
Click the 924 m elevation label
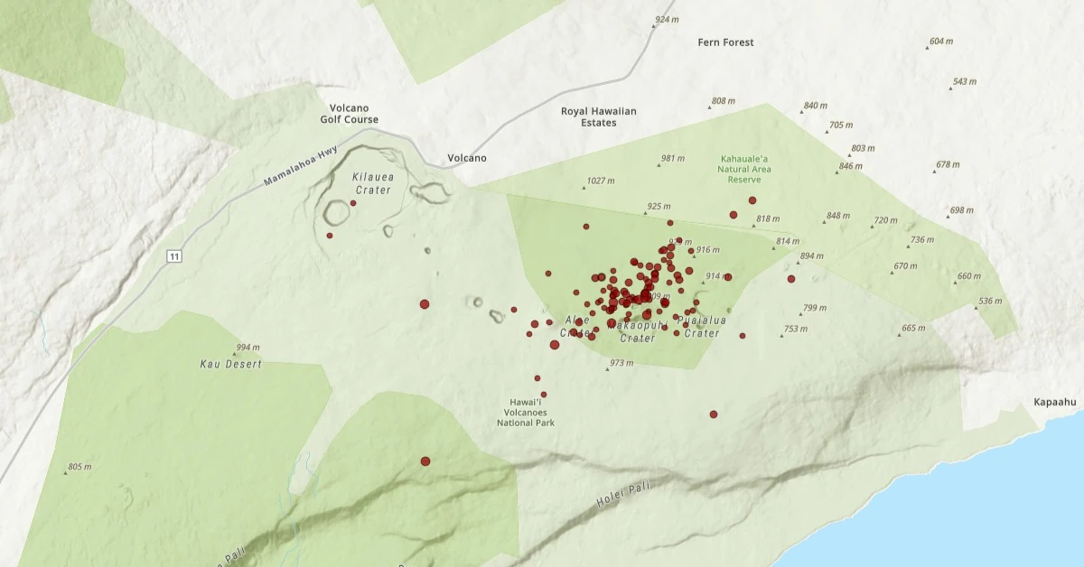(667, 20)
